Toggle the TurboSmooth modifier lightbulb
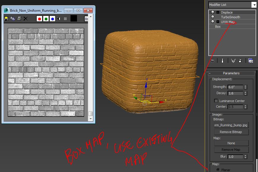This screenshot has height=172, width=258. click(x=213, y=17)
